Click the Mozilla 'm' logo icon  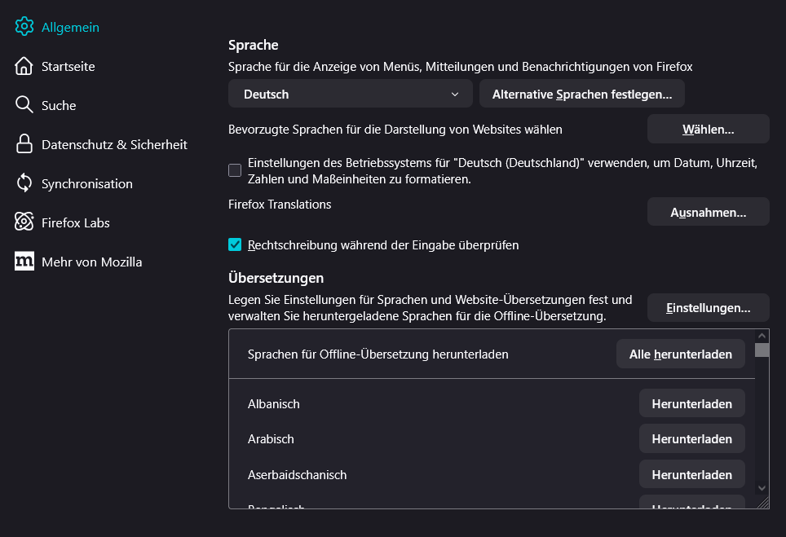pos(24,262)
